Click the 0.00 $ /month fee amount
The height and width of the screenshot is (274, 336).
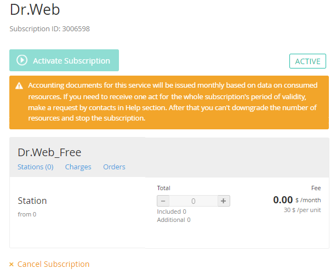[x=297, y=200]
